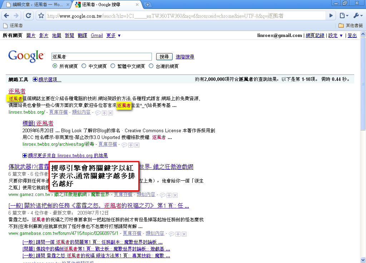The height and width of the screenshot is (263, 366).
Task: Open the 更多 dropdown menu
Action: coord(113,35)
